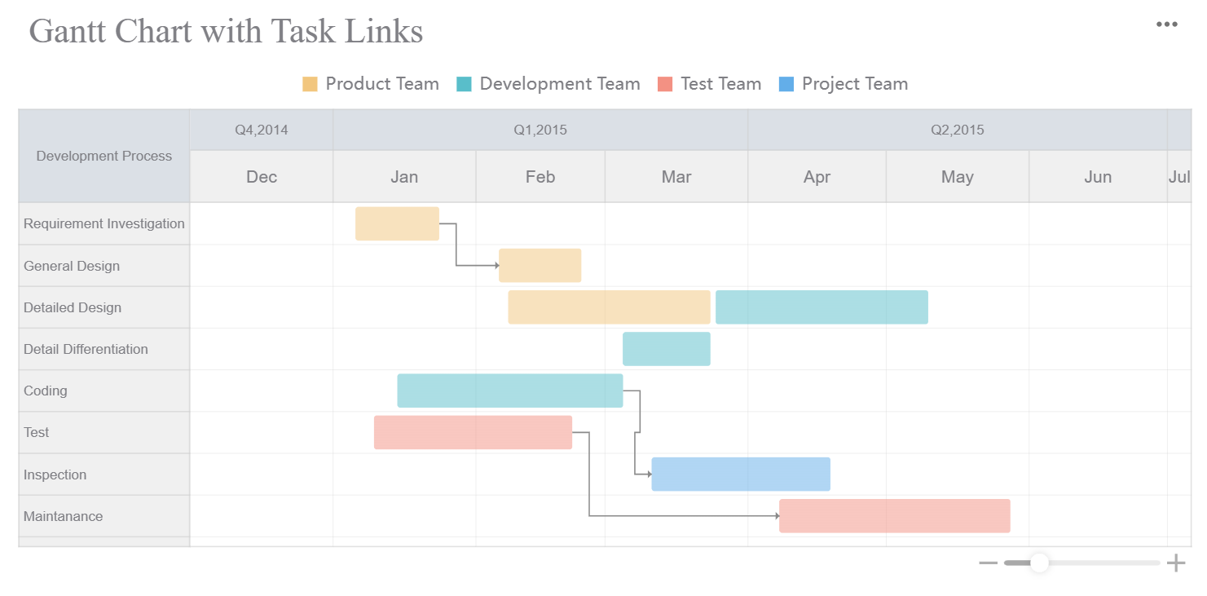Select the blue Inspection task bar
Screen dimensions: 1207x596
click(740, 474)
